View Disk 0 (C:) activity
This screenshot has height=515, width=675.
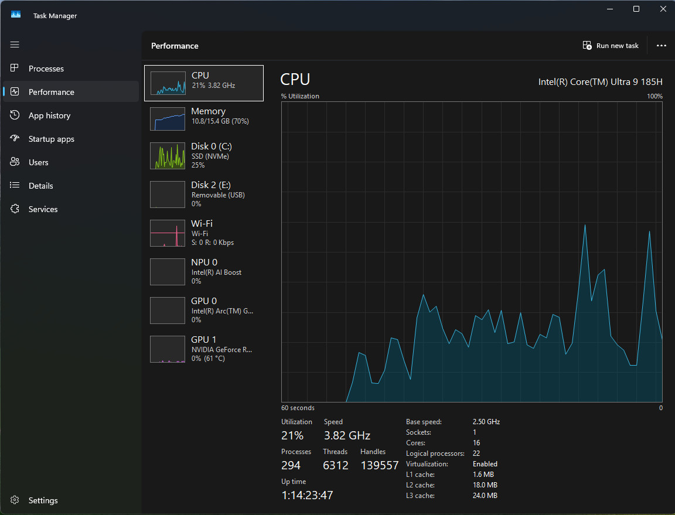[204, 156]
